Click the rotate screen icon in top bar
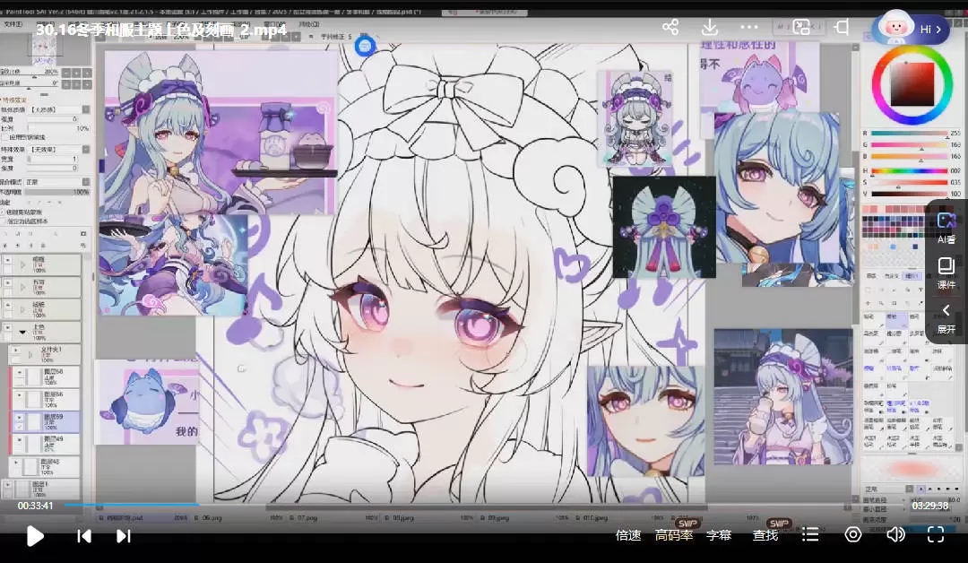968x563 pixels. pos(841,27)
